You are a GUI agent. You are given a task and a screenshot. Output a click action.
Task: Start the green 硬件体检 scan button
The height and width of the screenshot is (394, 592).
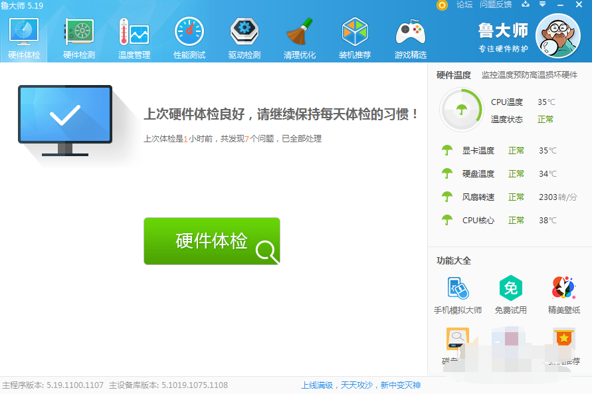click(x=212, y=241)
